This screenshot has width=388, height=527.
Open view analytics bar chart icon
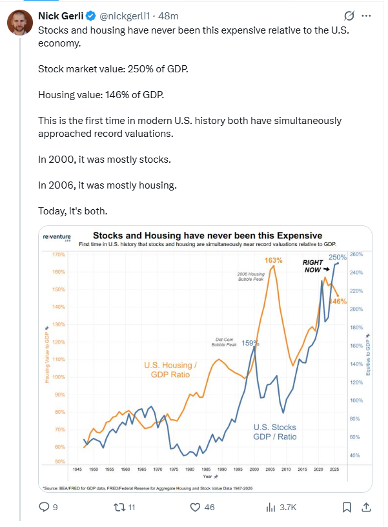click(x=271, y=507)
